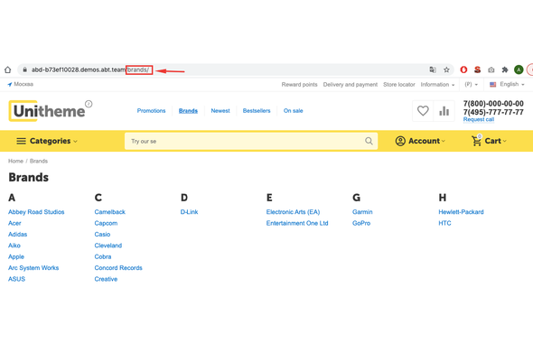Click the shopping cart icon
The width and height of the screenshot is (533, 353).
[x=477, y=141]
